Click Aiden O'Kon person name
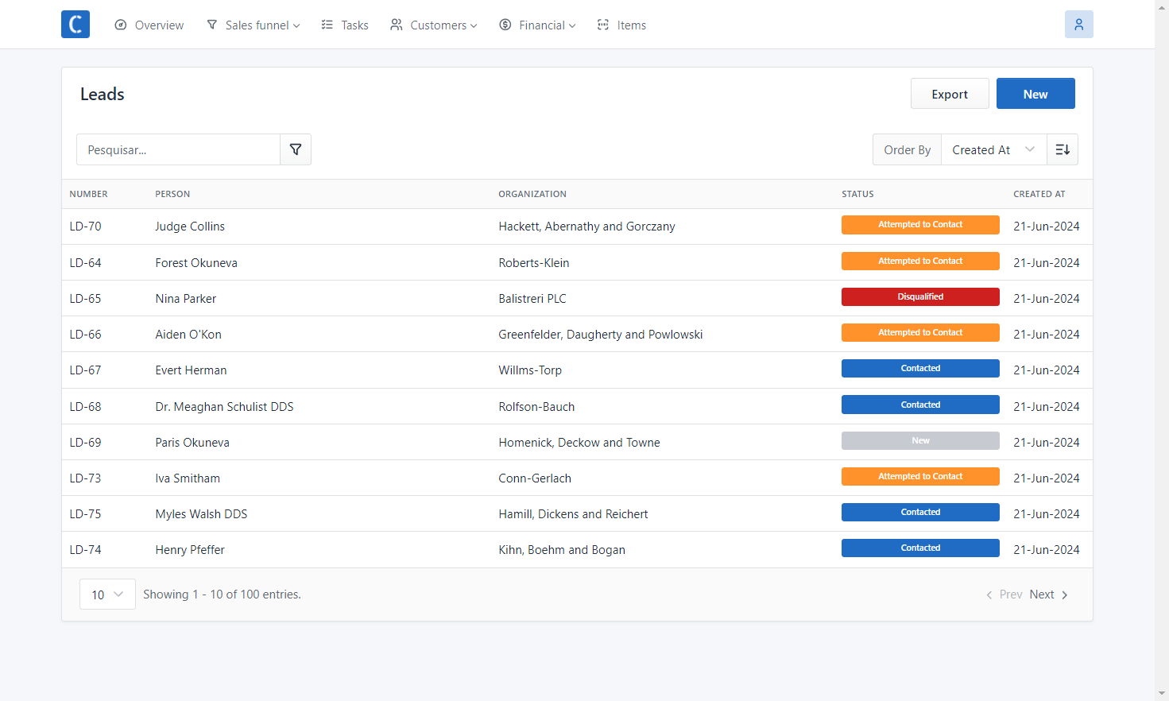The width and height of the screenshot is (1169, 701). pos(188,335)
